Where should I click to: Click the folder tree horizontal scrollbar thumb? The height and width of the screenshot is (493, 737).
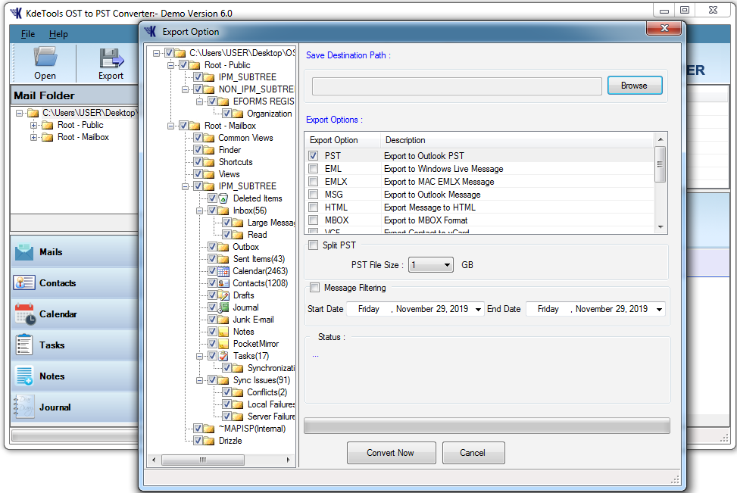[202, 460]
